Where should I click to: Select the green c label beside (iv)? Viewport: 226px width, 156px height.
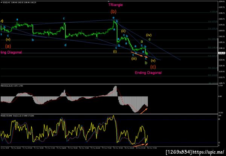pyautogui.click(x=150, y=39)
